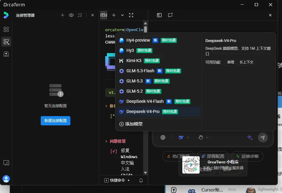
Task: Open the jump host icon in sidebar
Action: [6, 54]
